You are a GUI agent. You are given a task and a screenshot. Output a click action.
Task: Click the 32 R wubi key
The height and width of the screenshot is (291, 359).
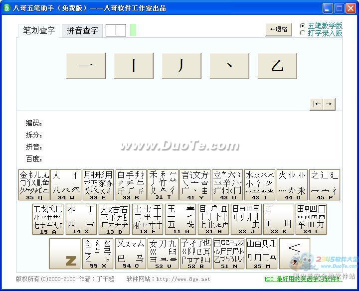click(131, 185)
